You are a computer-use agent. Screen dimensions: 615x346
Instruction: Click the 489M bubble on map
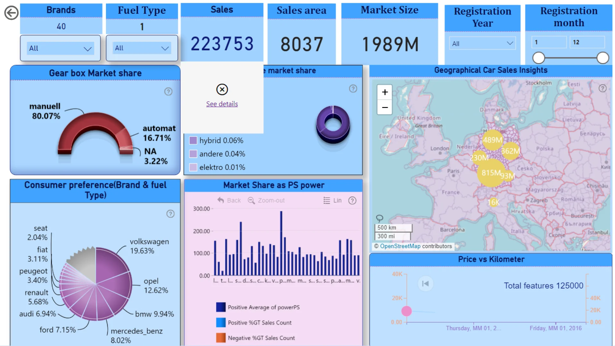[x=493, y=140]
